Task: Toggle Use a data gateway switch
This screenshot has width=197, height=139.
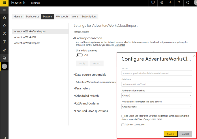Action: coord(79,55)
